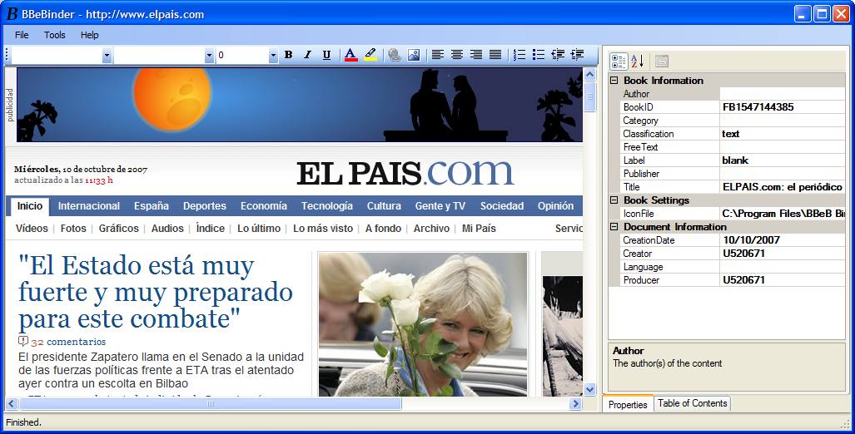Switch to the Properties tab
Image resolution: width=855 pixels, height=434 pixels.
(x=628, y=405)
